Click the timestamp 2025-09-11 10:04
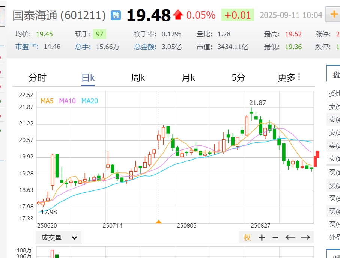 pos(291,15)
